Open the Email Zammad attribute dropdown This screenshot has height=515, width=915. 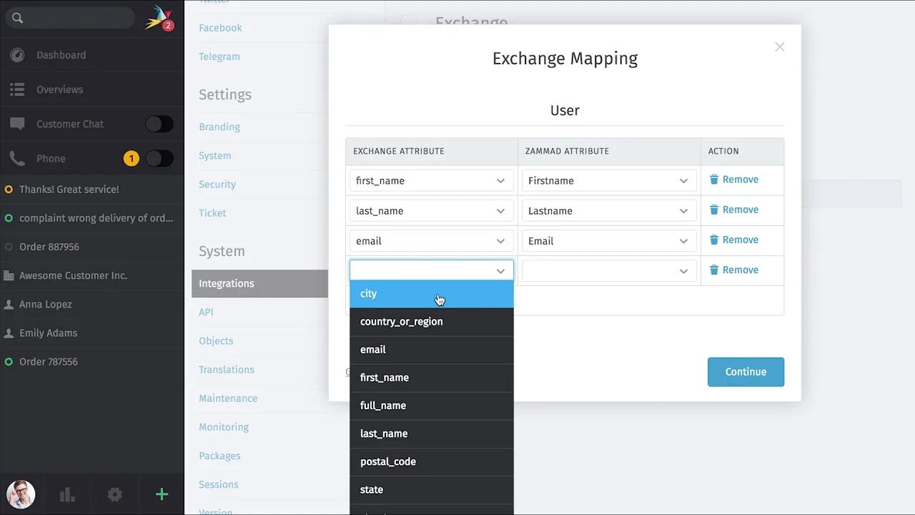click(x=609, y=240)
